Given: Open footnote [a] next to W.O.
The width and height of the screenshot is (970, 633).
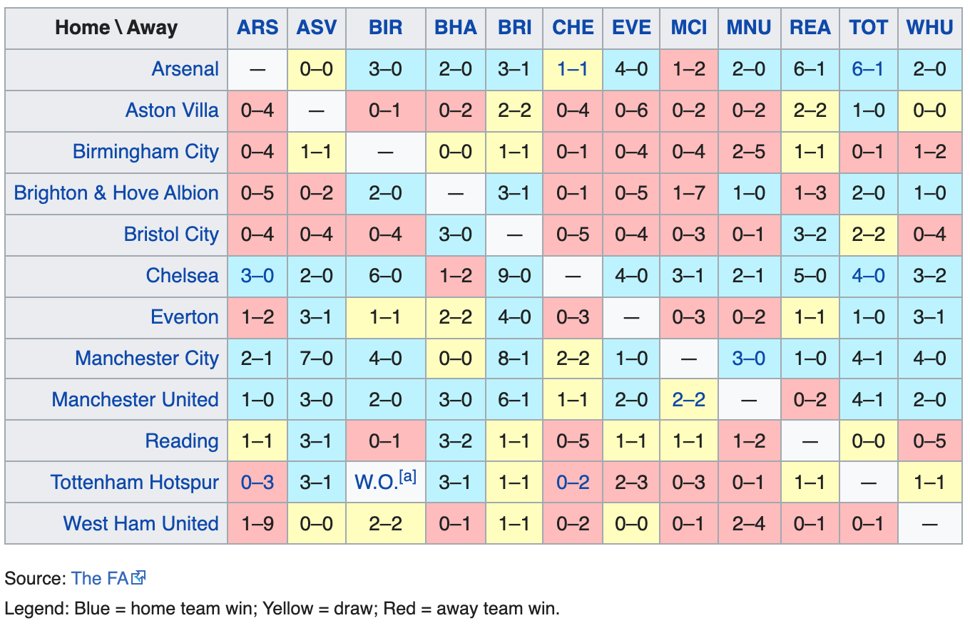Looking at the screenshot, I should (x=408, y=477).
